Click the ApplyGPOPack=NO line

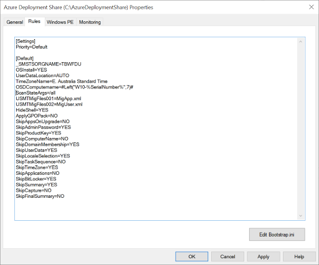[x=37, y=116]
